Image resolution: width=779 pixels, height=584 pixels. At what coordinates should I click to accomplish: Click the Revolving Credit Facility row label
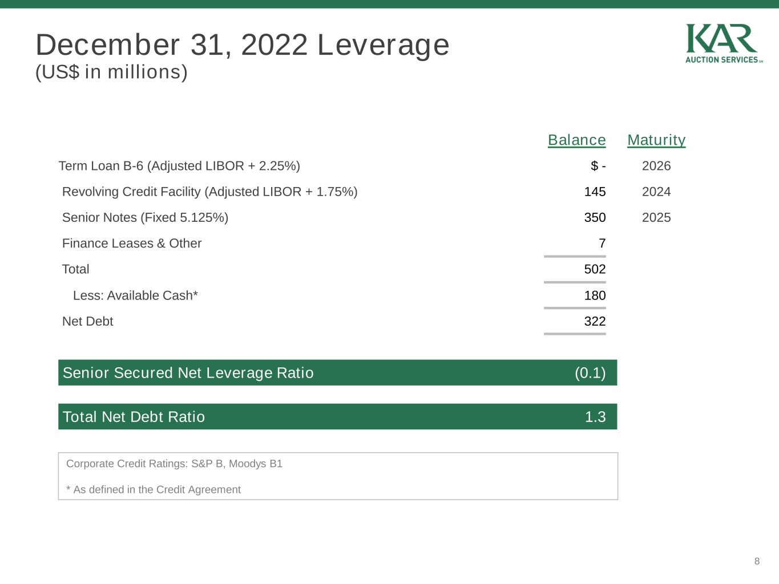(209, 192)
